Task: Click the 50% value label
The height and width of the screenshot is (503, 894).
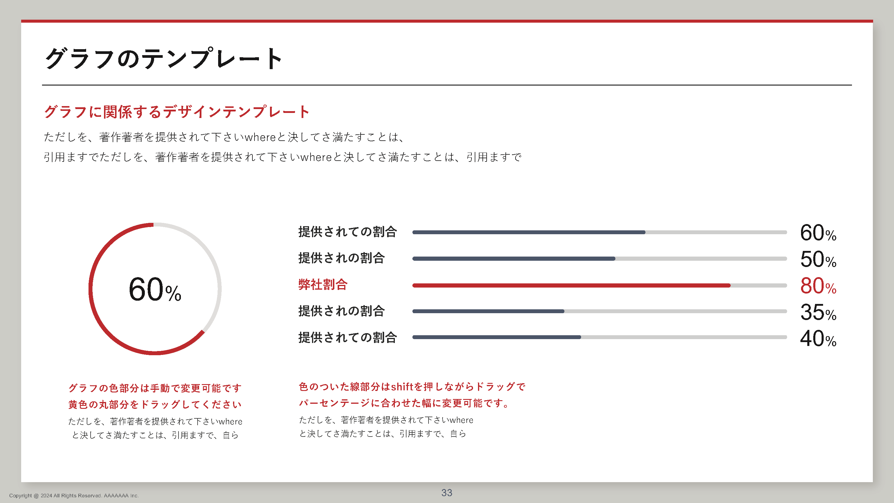Action: coord(818,259)
